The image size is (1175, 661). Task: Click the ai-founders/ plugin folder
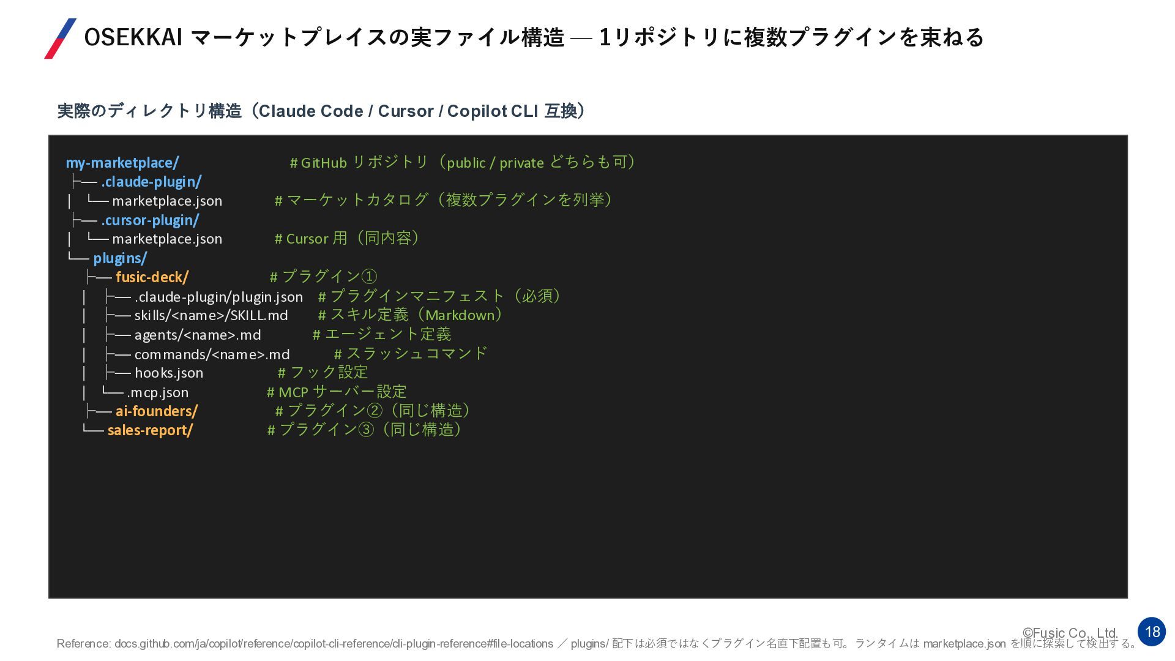point(156,411)
